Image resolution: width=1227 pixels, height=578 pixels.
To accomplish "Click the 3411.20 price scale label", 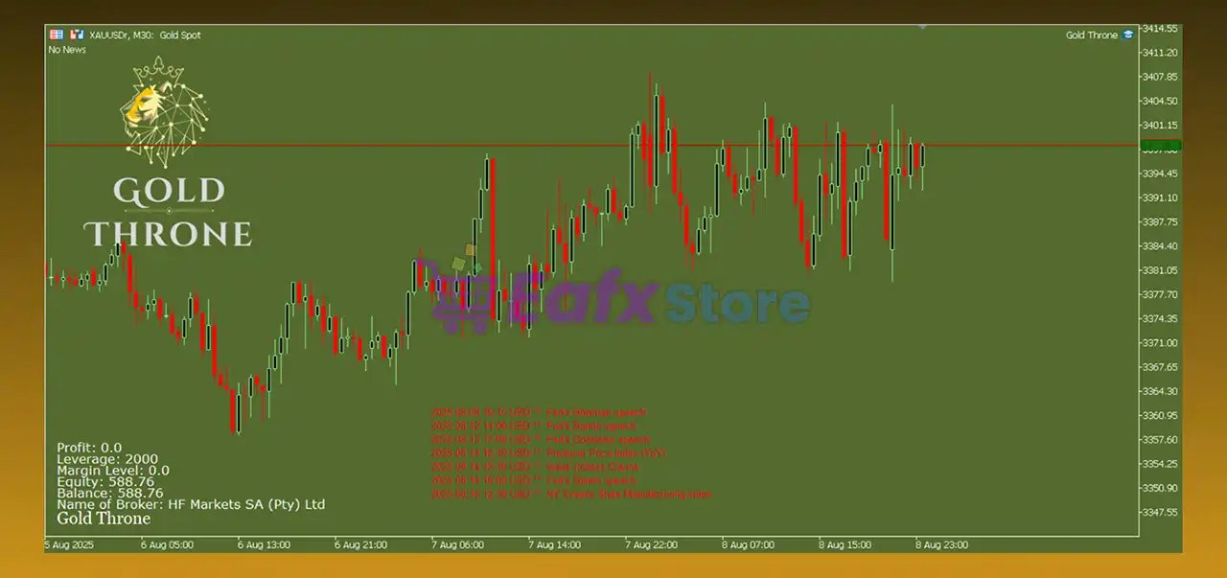I will click(1161, 53).
